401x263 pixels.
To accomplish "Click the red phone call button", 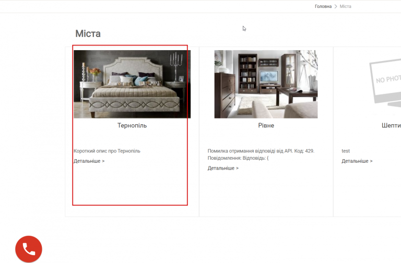I will click(x=29, y=249).
